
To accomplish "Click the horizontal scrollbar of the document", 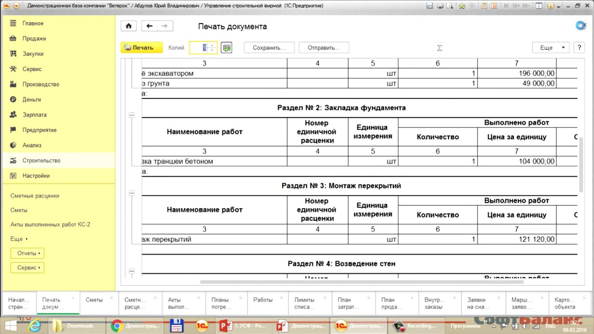I will [362, 282].
